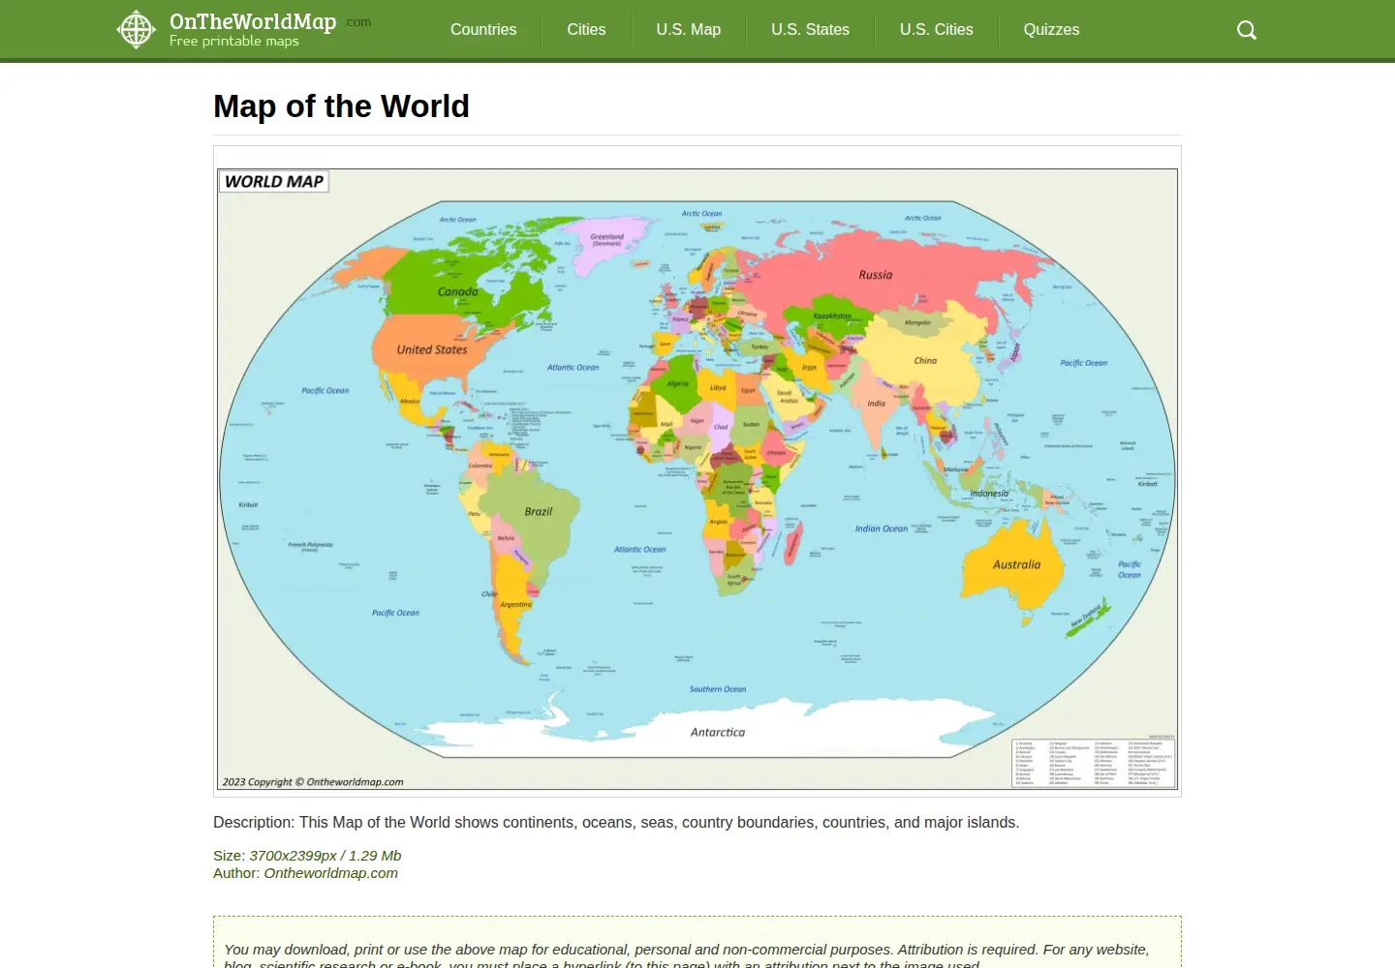
Task: Open the Cities menu item
Action: pos(586,30)
